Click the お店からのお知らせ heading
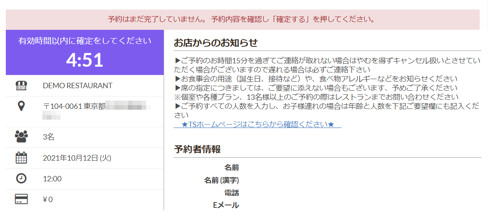Viewport: 488px width, 212px height. [x=216, y=43]
